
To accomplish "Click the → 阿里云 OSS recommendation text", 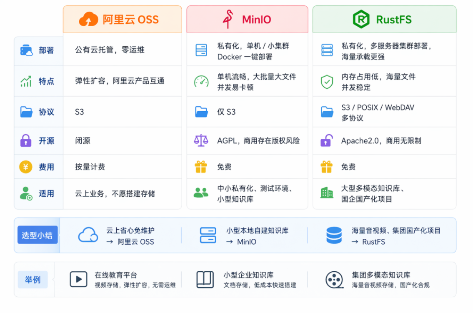I will click(130, 242).
